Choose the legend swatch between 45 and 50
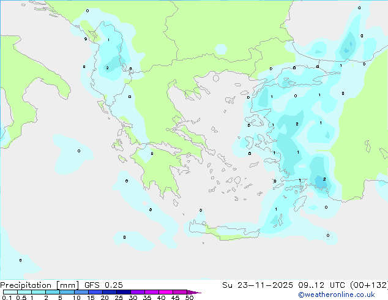388x300 pixels. 180,292
